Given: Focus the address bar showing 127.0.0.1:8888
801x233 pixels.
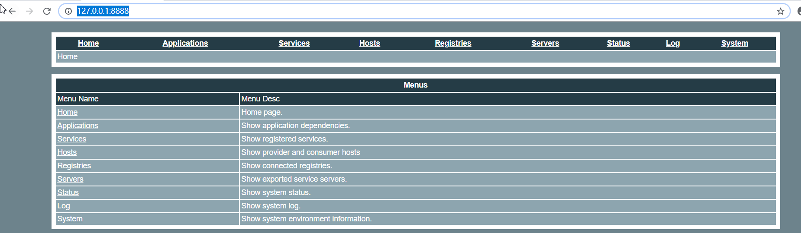Looking at the screenshot, I should coord(424,11).
